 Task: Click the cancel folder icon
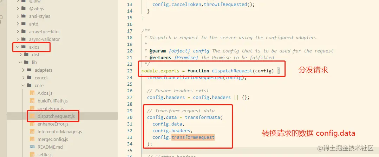pyautogui.click(x=29, y=78)
